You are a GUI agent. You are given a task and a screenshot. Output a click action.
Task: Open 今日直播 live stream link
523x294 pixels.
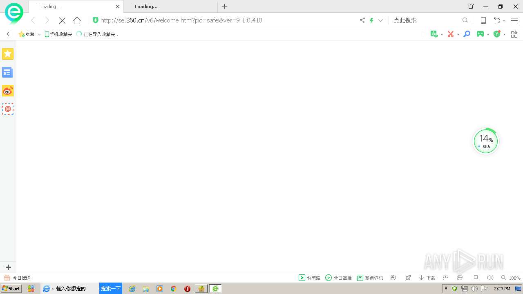[x=338, y=278]
